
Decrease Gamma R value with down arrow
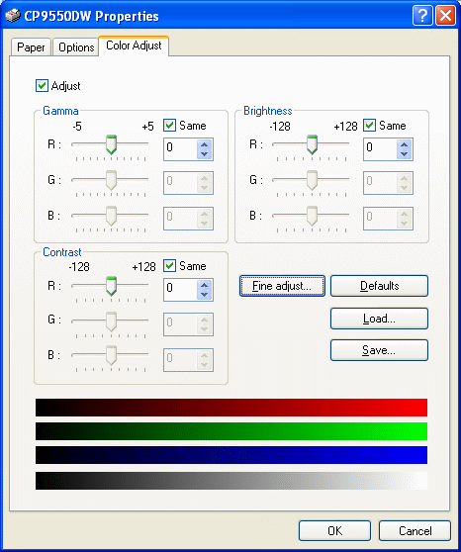click(204, 154)
